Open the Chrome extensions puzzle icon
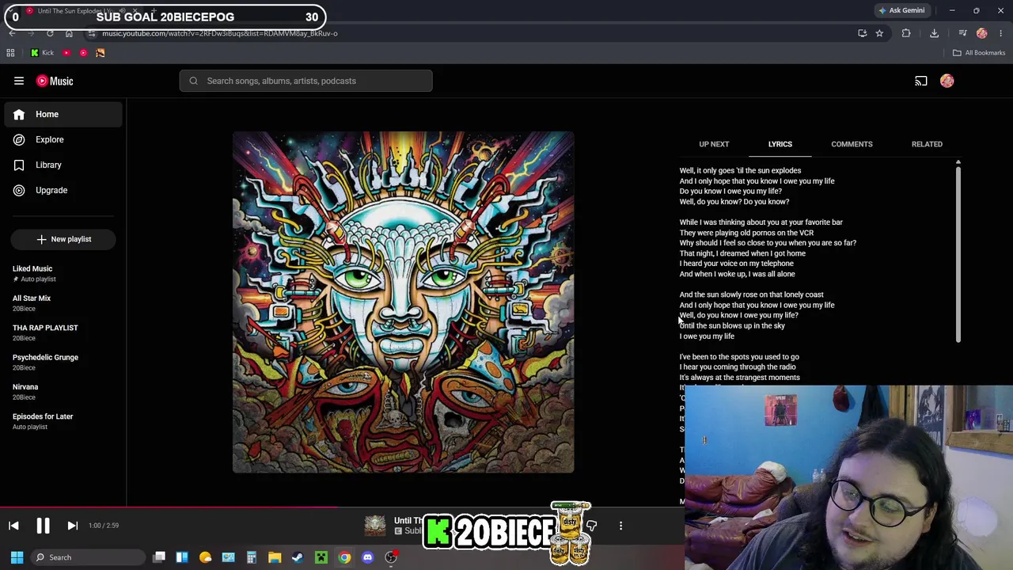1013x570 pixels. pos(906,33)
